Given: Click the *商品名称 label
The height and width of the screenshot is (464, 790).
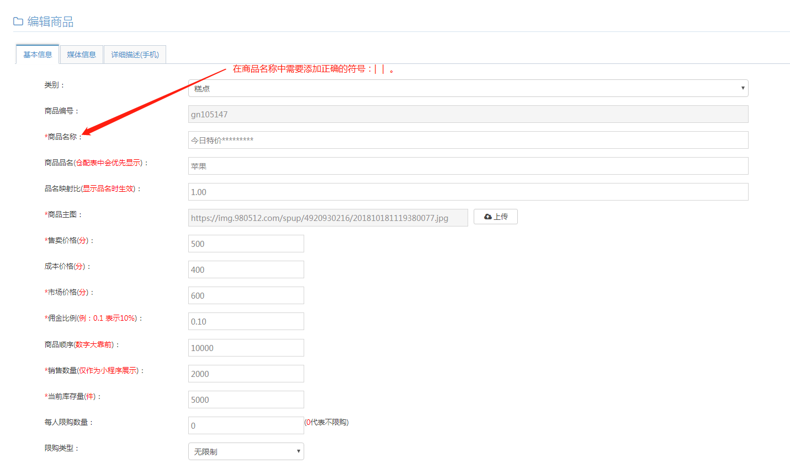Looking at the screenshot, I should (63, 137).
